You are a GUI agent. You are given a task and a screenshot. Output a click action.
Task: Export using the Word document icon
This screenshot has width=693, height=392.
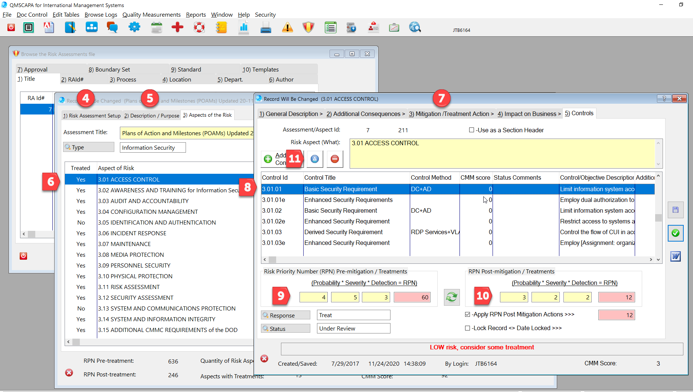point(676,256)
